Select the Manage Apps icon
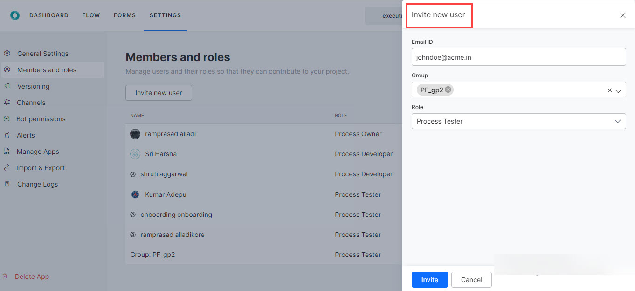The image size is (635, 291). point(7,152)
